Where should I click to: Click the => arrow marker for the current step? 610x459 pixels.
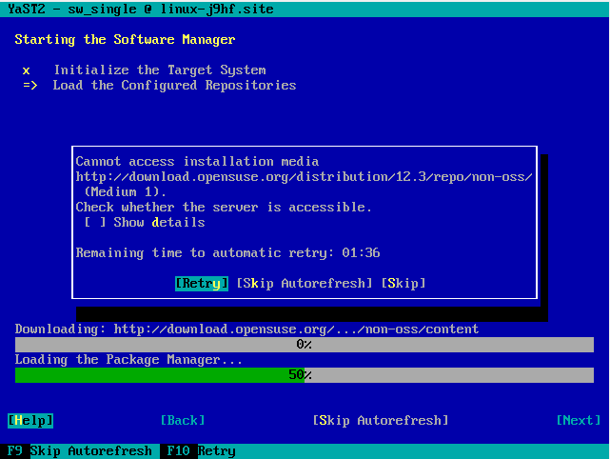tap(30, 86)
